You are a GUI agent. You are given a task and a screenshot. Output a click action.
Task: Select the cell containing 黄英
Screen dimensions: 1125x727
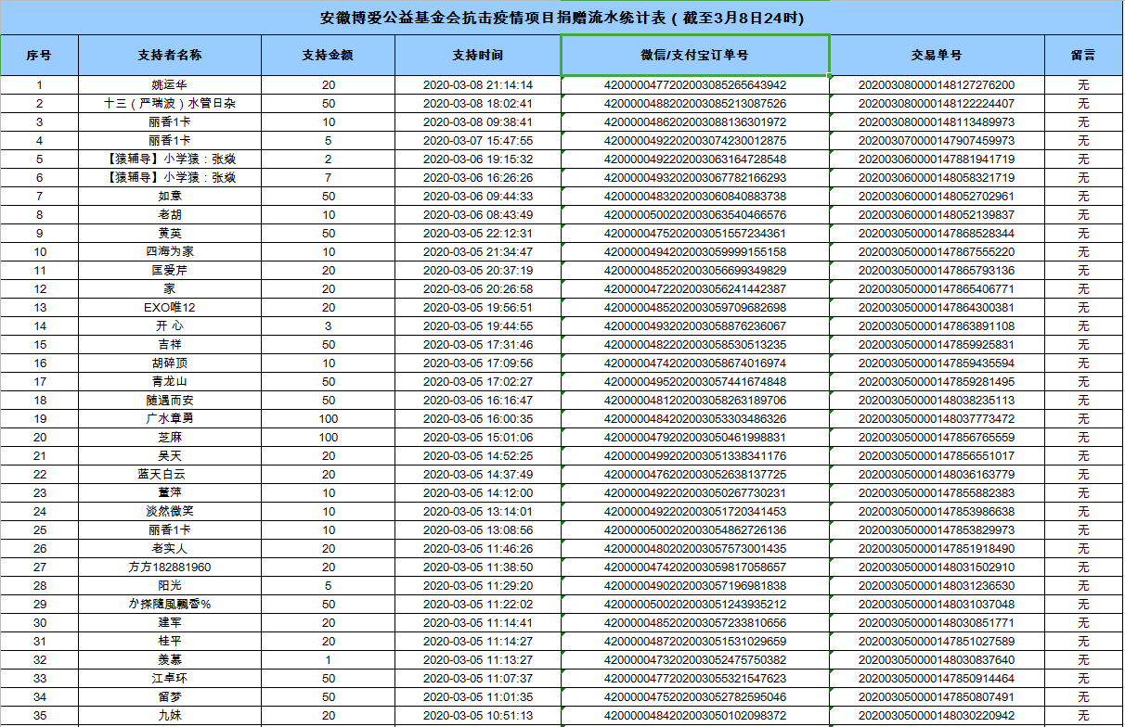[x=170, y=234]
